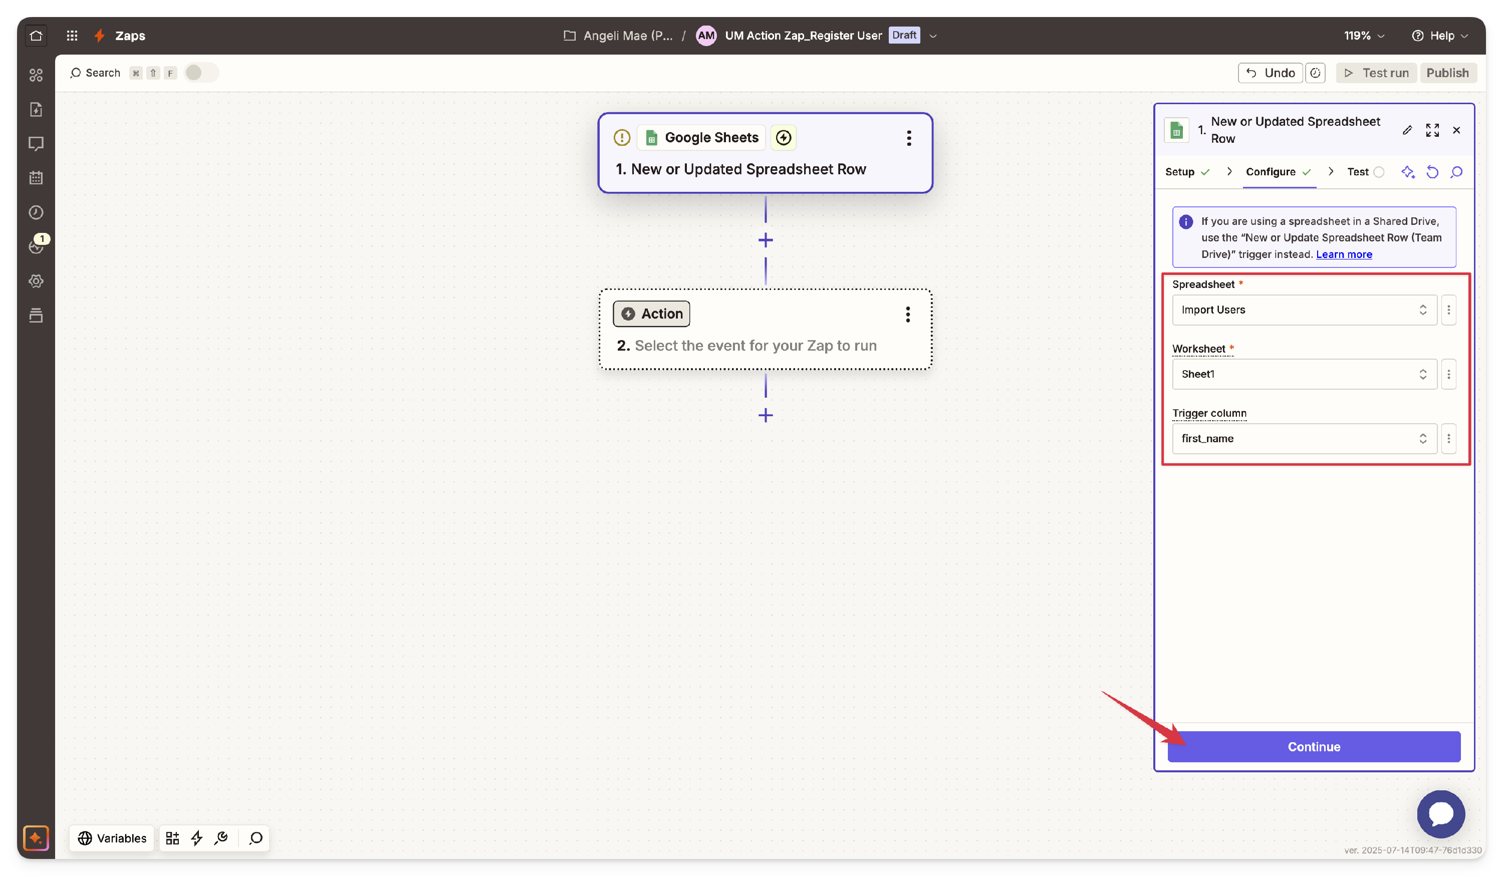Click warning status icon on Google Sheets step
Image resolution: width=1503 pixels, height=876 pixels.
click(x=621, y=137)
